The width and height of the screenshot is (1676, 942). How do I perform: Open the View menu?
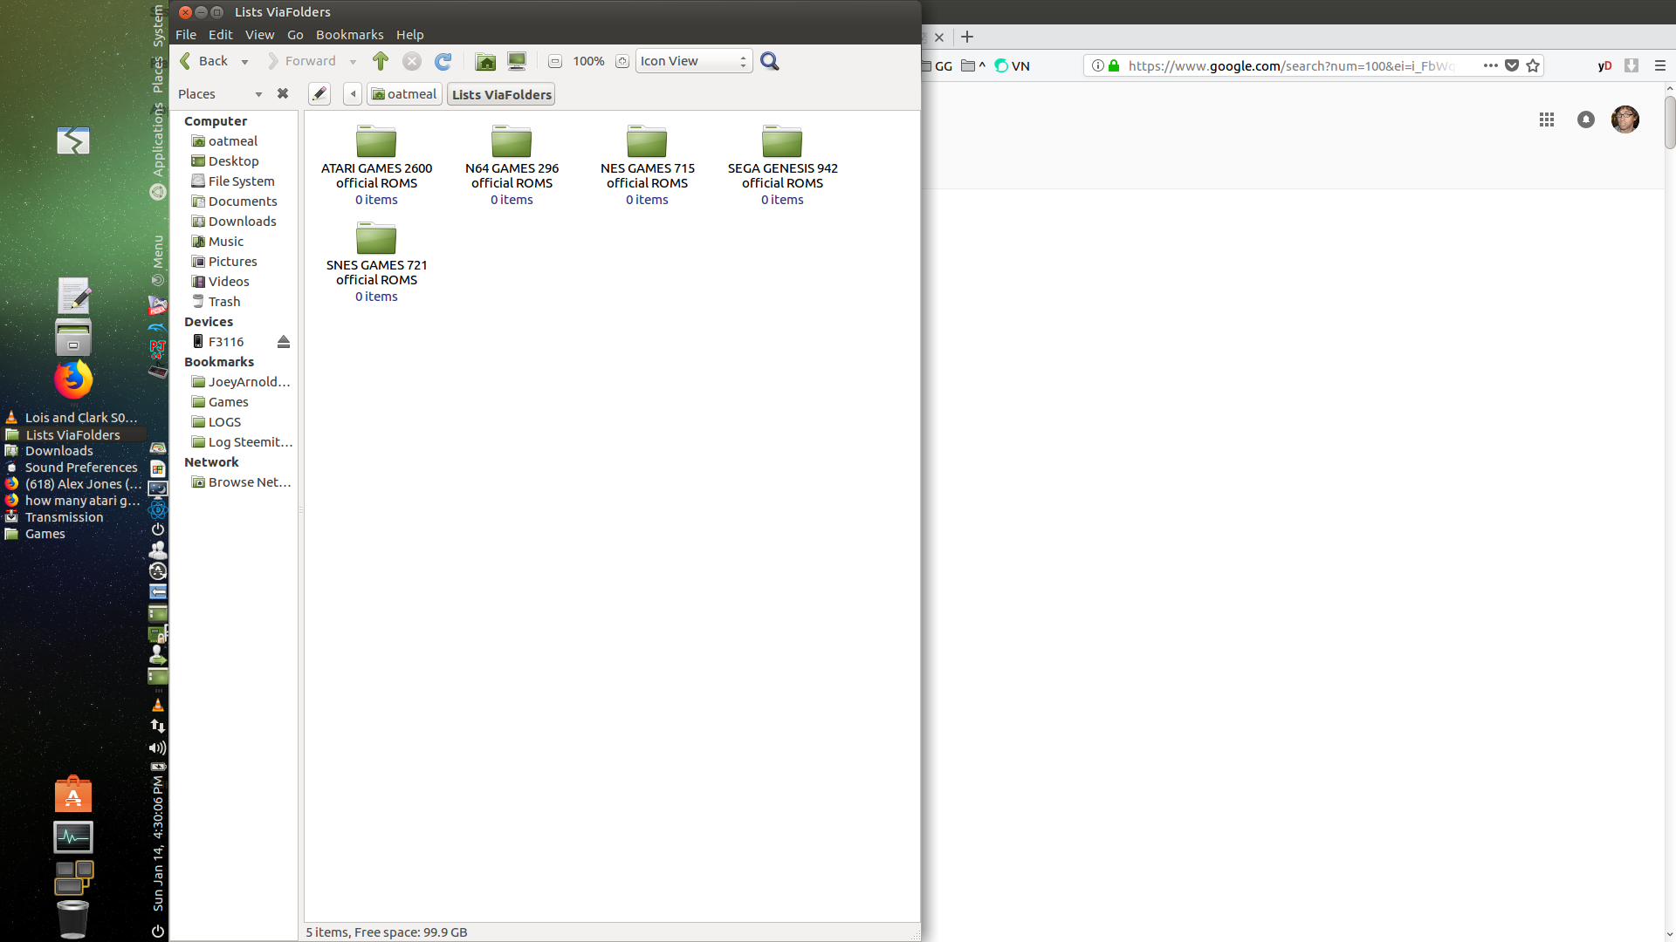(x=260, y=35)
